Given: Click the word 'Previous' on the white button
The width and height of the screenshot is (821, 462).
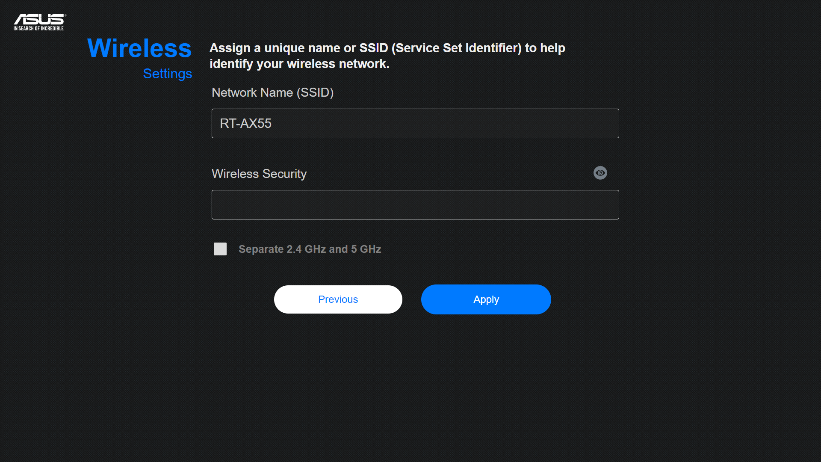Looking at the screenshot, I should pos(338,299).
